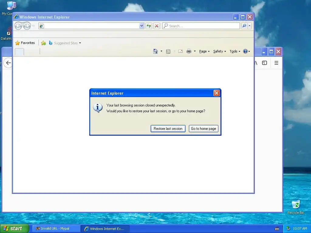Select the blank IE tab
311x233 pixels.
point(19,52)
